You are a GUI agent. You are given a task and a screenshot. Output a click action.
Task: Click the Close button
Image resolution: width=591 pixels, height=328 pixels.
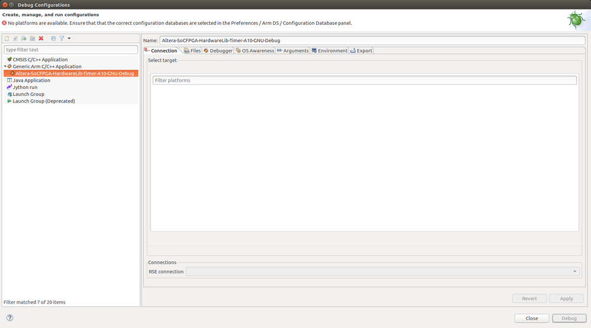tap(531, 318)
